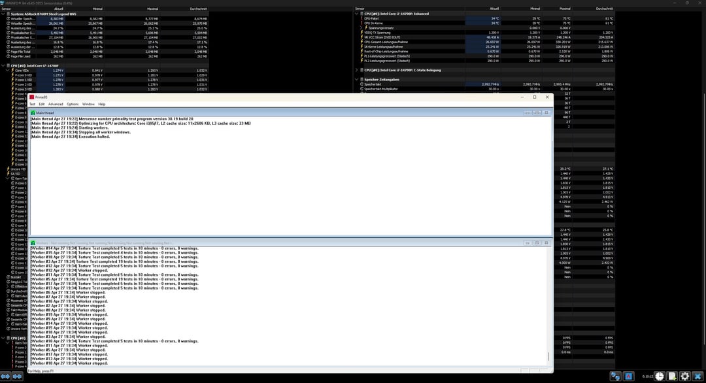Click the collapse-columns arrows icon in HWiNFO
The height and width of the screenshot is (383, 706).
[18, 376]
